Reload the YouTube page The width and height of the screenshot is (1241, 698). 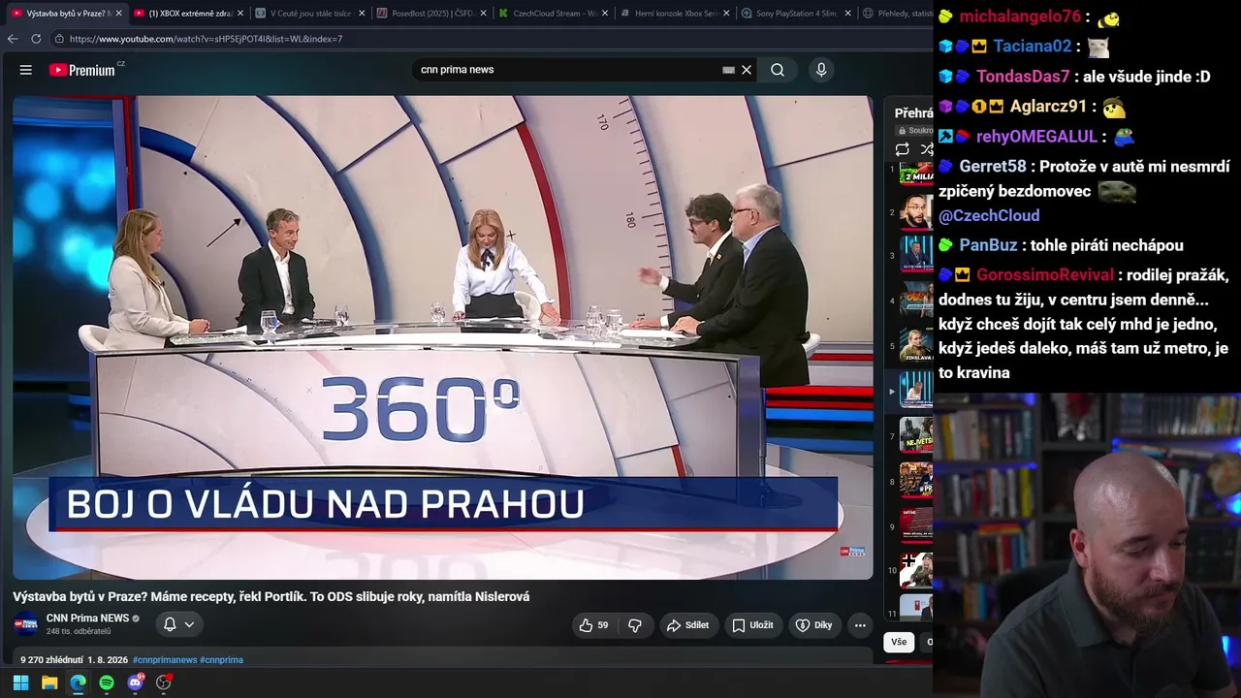tap(36, 39)
